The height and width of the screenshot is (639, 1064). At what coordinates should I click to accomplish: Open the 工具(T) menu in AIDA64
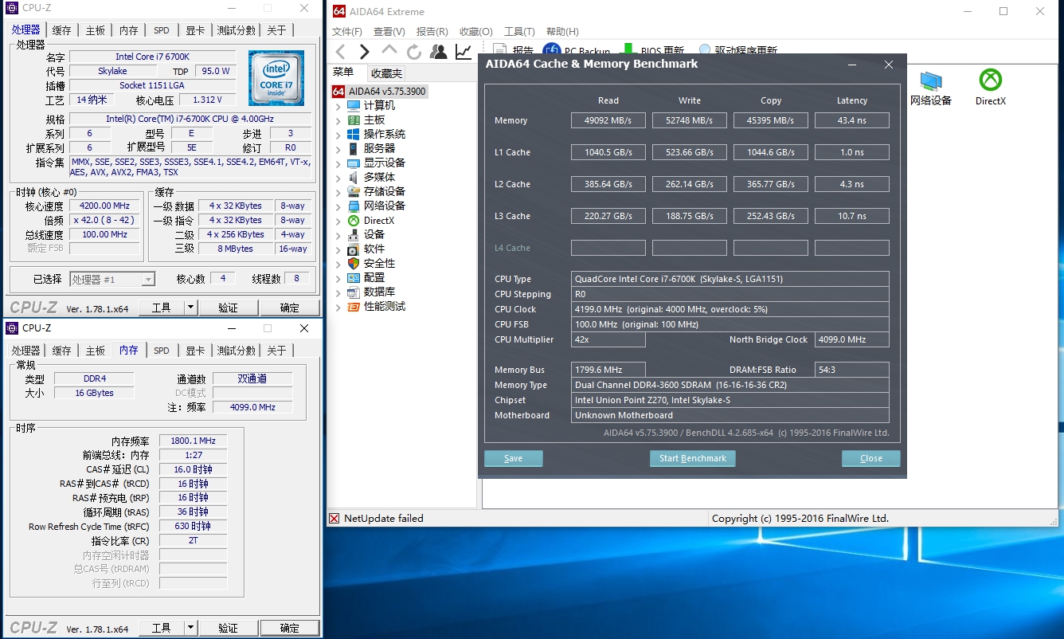(519, 32)
